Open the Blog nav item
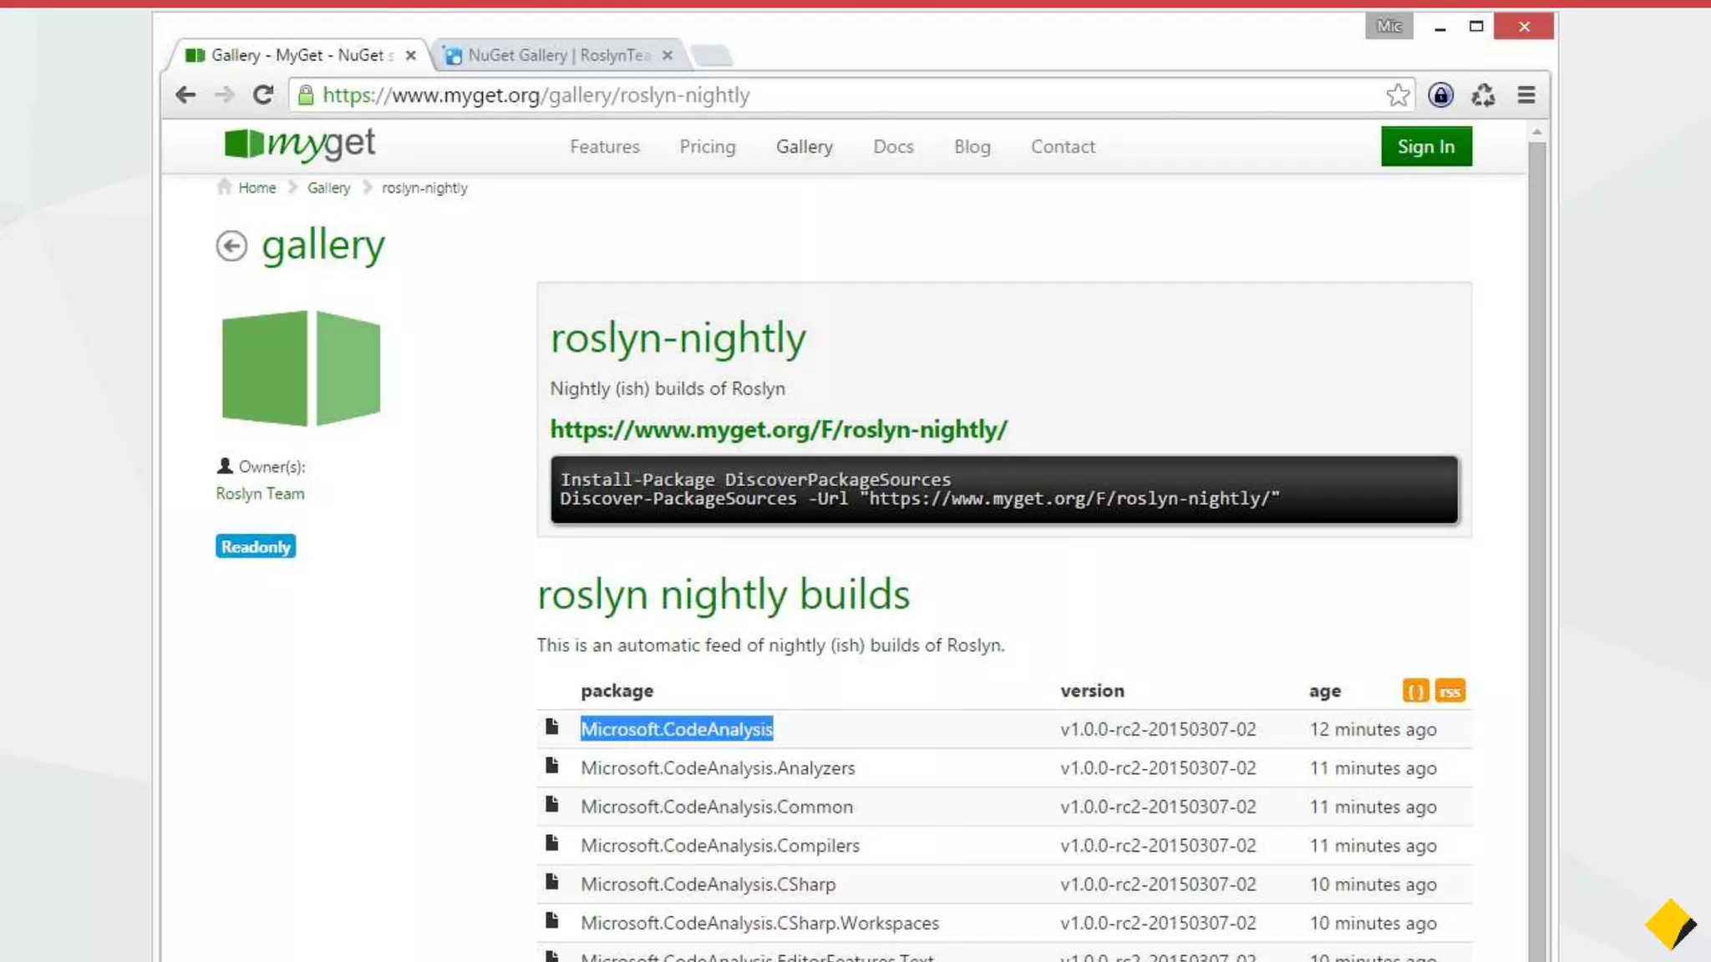The image size is (1711, 962). tap(972, 147)
